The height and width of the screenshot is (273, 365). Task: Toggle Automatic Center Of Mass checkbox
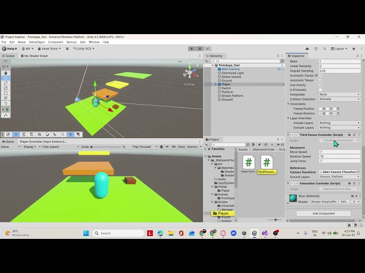pos(321,76)
